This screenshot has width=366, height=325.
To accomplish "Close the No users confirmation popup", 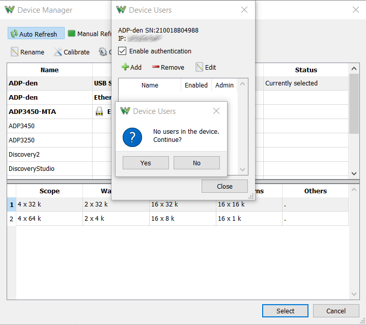I will click(x=216, y=111).
